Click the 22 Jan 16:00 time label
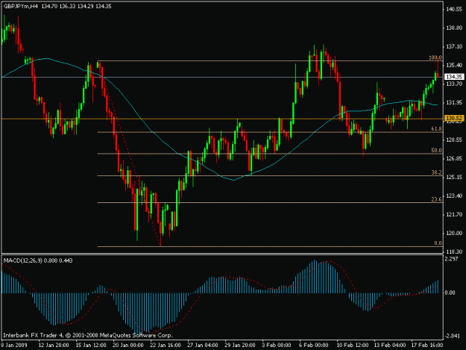Image resolution: width=466 pixels, height=350 pixels. tap(166, 346)
